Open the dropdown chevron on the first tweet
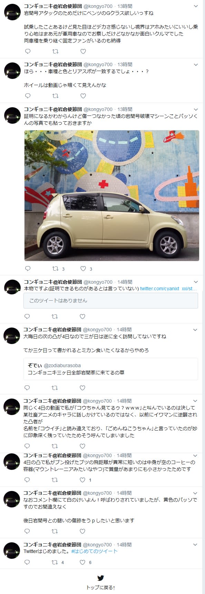The width and height of the screenshot is (205, 594). [196, 6]
